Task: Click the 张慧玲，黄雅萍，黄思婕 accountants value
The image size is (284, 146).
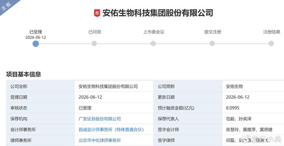Action: pyautogui.click(x=249, y=130)
